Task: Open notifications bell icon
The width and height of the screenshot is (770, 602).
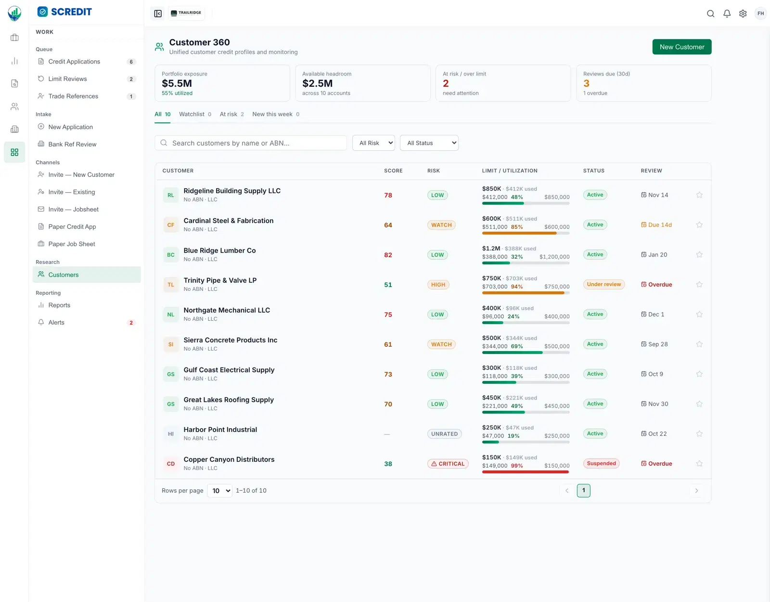Action: (727, 13)
